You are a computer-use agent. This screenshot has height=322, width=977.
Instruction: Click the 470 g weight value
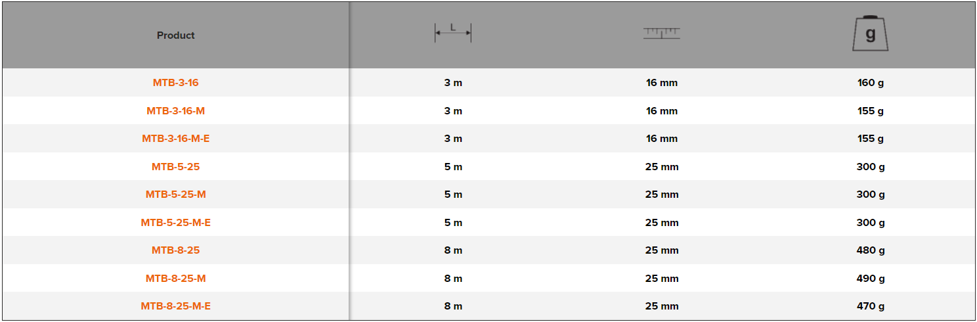pos(871,306)
